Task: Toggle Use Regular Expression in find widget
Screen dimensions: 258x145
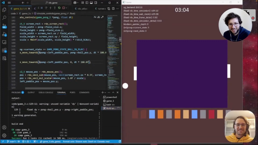Action: click(102, 17)
